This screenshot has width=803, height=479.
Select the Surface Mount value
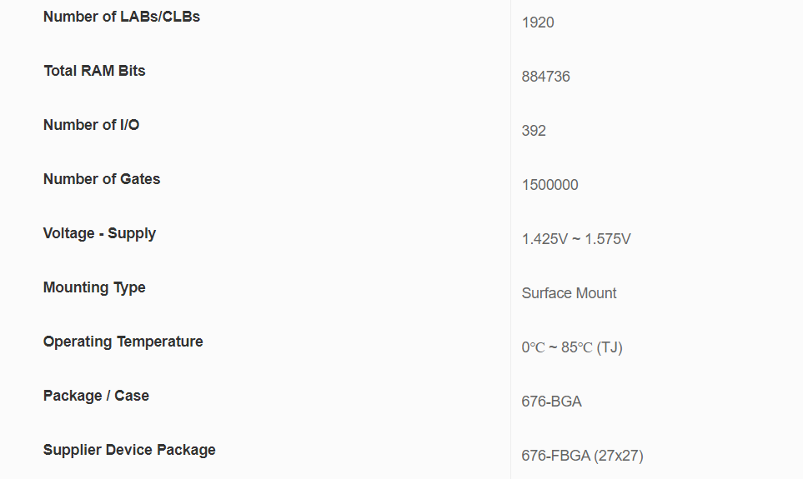click(569, 293)
